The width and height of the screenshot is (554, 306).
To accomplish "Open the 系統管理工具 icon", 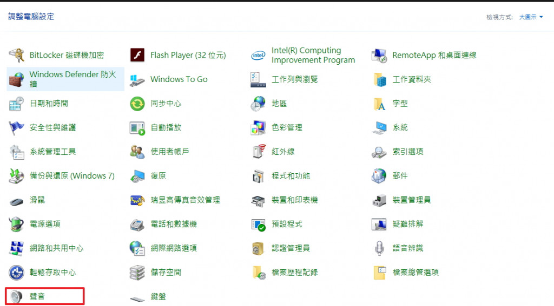I will pyautogui.click(x=17, y=152).
